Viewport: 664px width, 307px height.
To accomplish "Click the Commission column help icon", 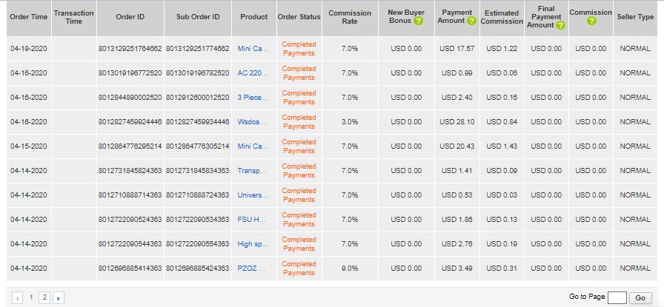I will coord(591,21).
